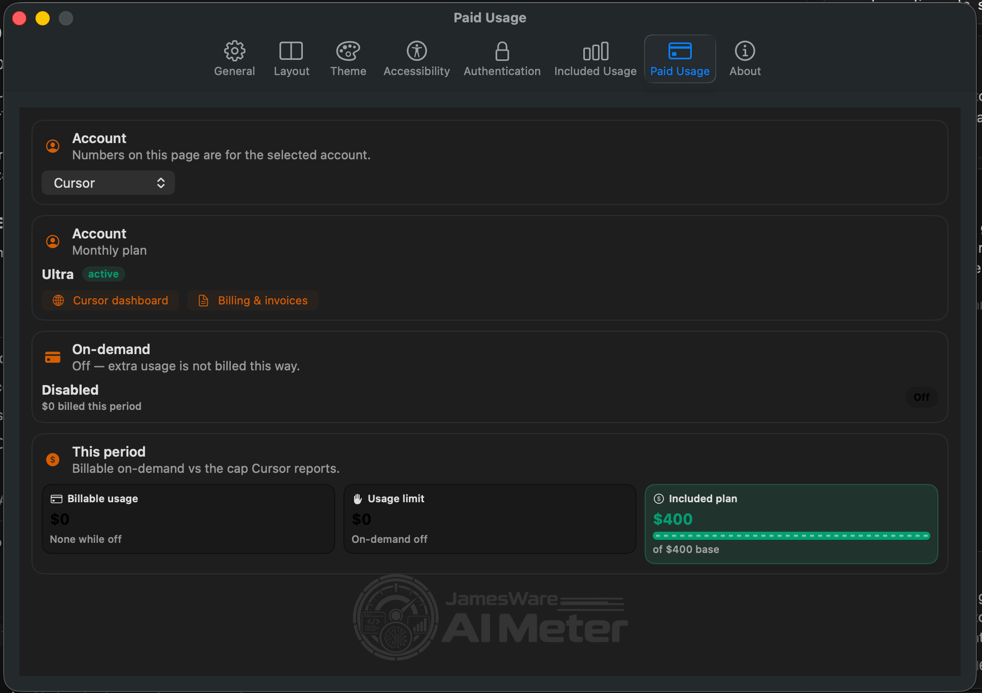982x693 pixels.
Task: Click the $400 included plan amount
Action: tap(673, 519)
